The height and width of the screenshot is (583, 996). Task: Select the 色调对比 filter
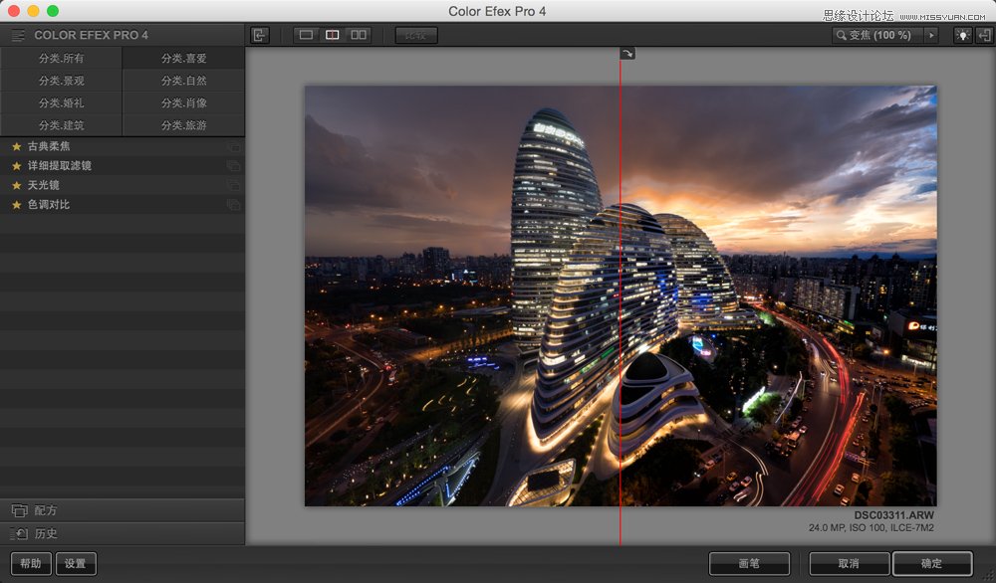tap(122, 205)
